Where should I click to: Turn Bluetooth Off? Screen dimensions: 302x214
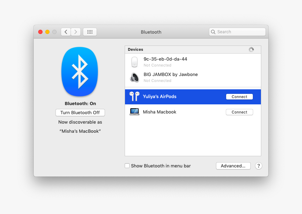pyautogui.click(x=80, y=112)
